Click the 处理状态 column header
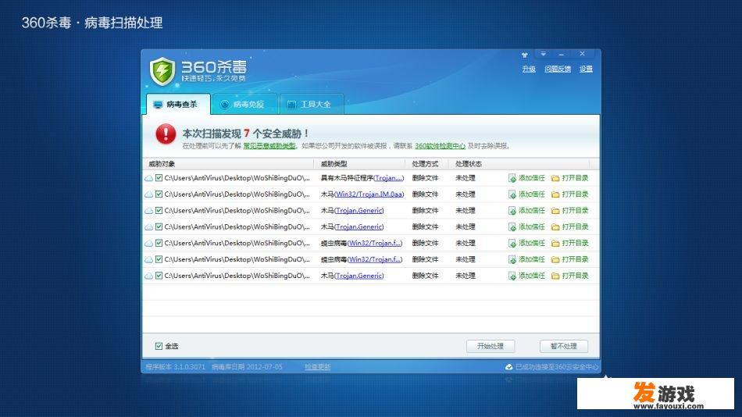 469,164
